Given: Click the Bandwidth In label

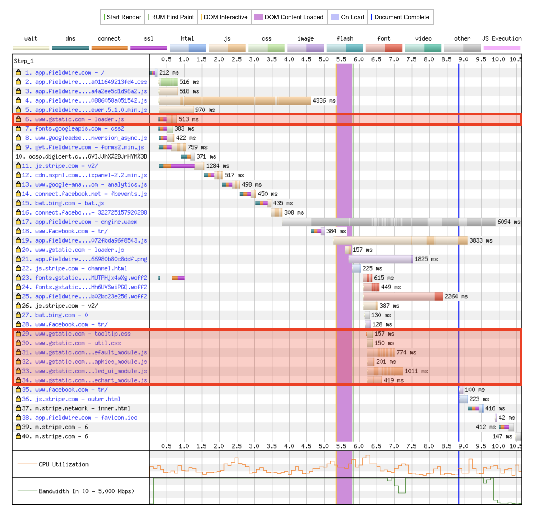Looking at the screenshot, I should pos(87,491).
